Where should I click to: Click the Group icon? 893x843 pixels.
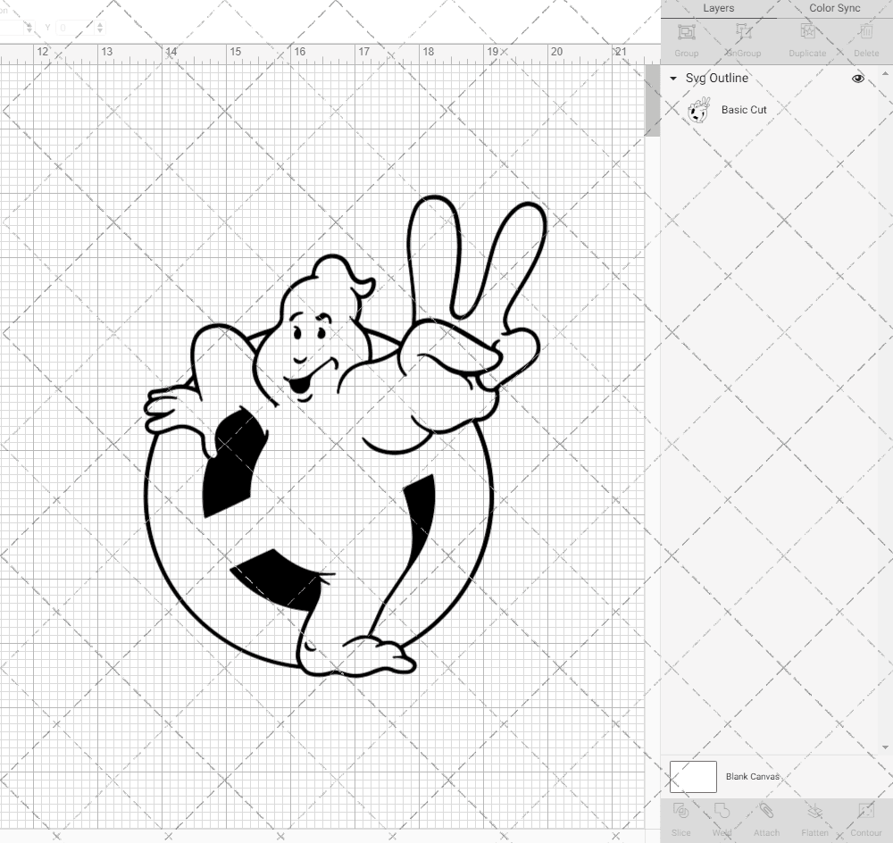coord(686,32)
